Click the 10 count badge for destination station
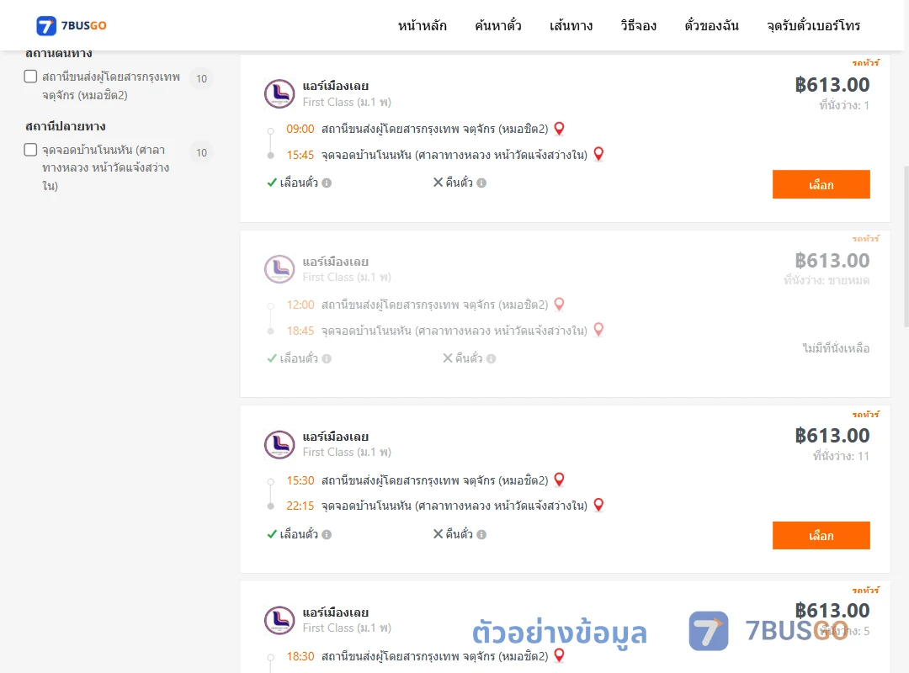This screenshot has width=909, height=673. (x=201, y=152)
